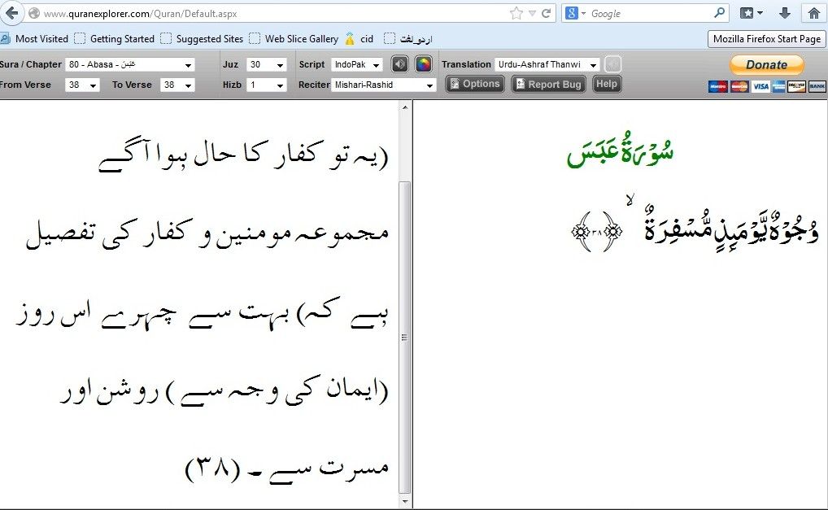Click the translation pane scroll down arrow
Screen dimensions: 828x510
(405, 501)
